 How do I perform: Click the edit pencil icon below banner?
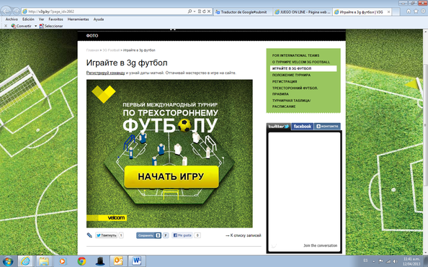(89, 235)
